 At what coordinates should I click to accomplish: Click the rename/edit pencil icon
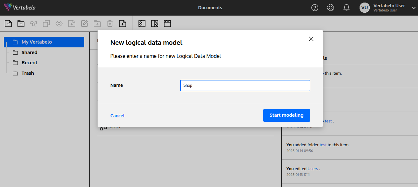tap(84, 23)
